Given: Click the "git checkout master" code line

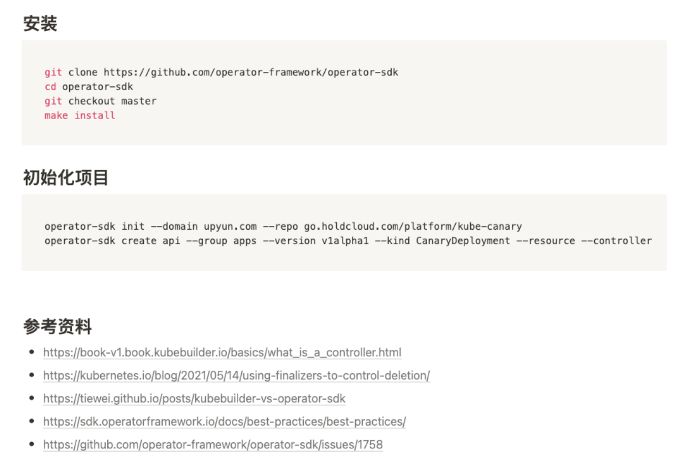Looking at the screenshot, I should point(100,101).
